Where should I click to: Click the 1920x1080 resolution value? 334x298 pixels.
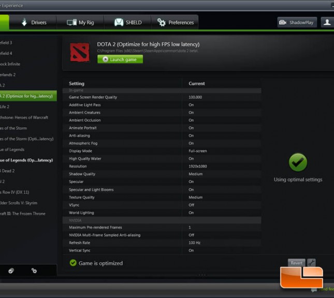point(198,166)
